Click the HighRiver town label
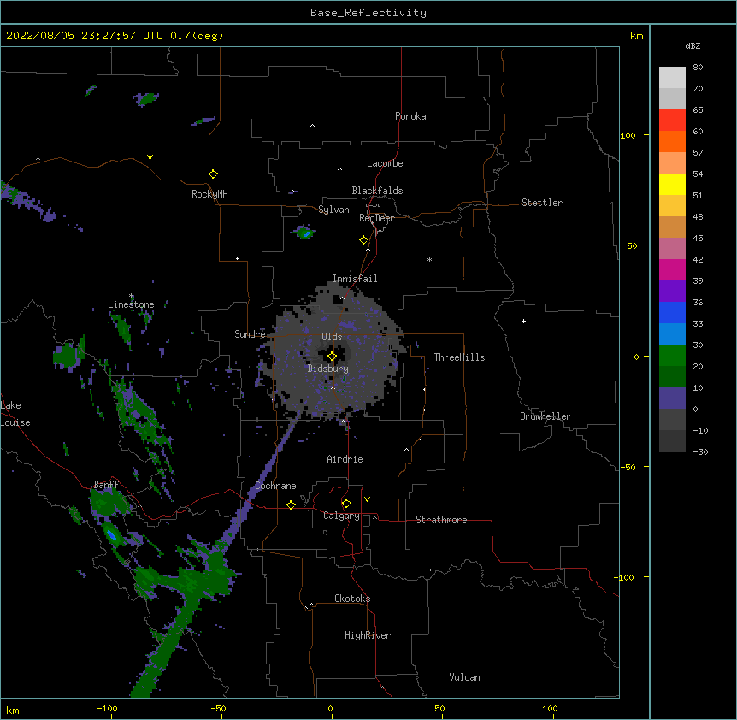The height and width of the screenshot is (720, 737). pyautogui.click(x=367, y=635)
